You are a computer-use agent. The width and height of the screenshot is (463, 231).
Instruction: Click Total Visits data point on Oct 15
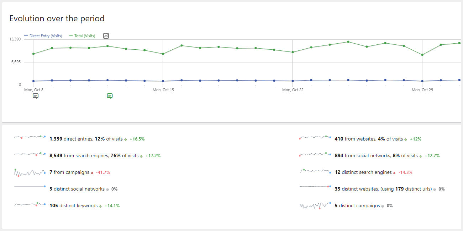(163, 54)
